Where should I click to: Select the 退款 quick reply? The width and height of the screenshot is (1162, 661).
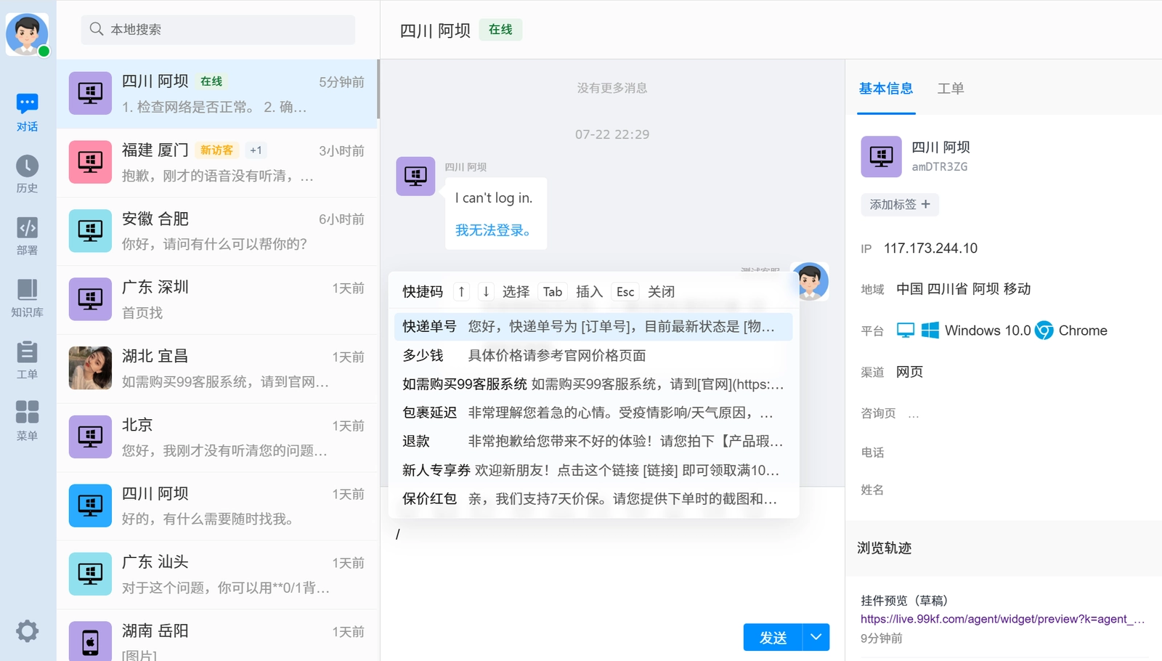(593, 442)
